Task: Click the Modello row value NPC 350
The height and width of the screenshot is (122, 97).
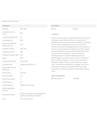Action: [23, 29]
